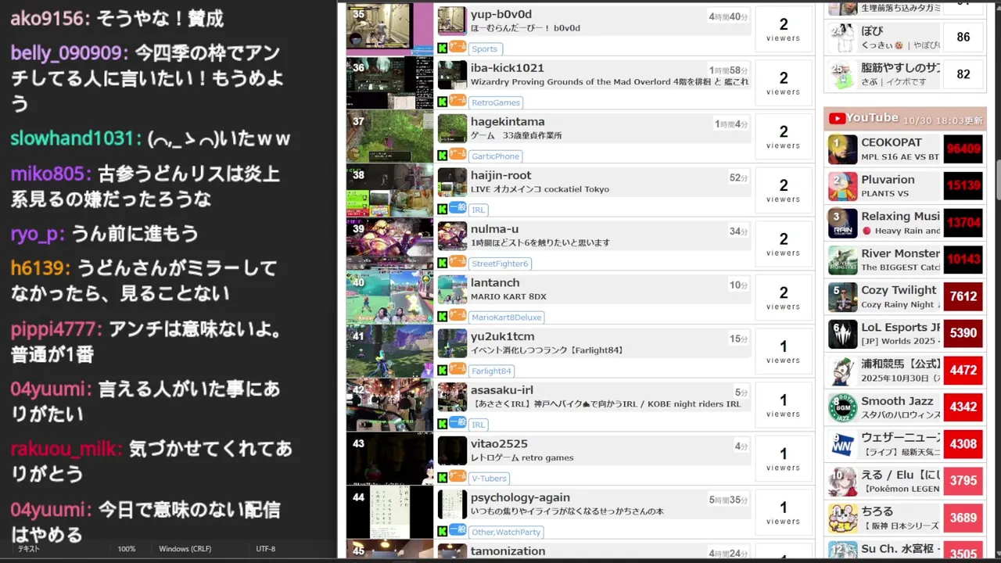
Task: Click Cozy Twilight viewer count 7612
Action: click(963, 297)
